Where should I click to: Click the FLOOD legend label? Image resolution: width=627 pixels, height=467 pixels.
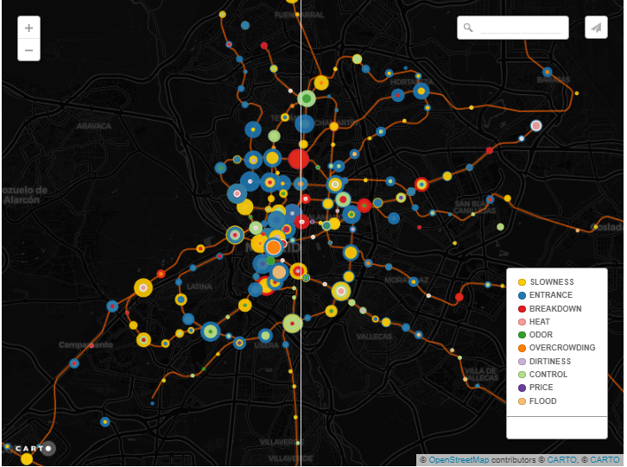click(x=543, y=401)
